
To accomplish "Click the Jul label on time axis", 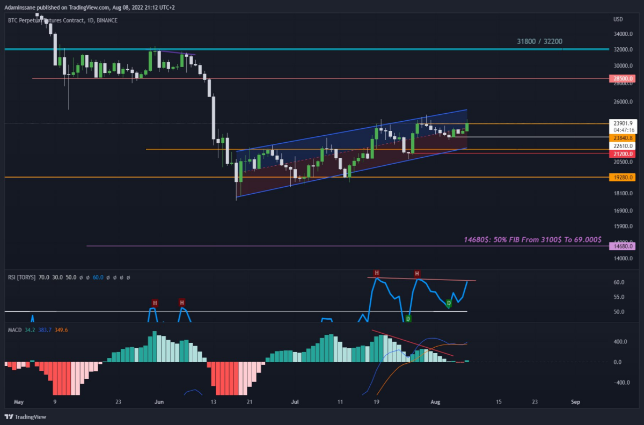I will [x=296, y=401].
